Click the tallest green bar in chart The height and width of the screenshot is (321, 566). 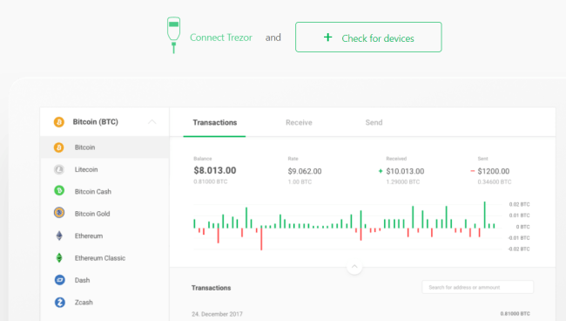[x=485, y=215]
